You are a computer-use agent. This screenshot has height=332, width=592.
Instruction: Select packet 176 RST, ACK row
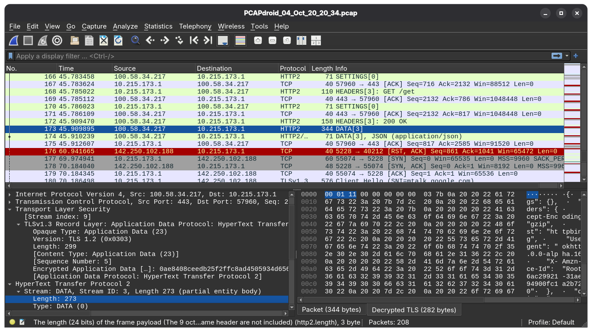[284, 152]
